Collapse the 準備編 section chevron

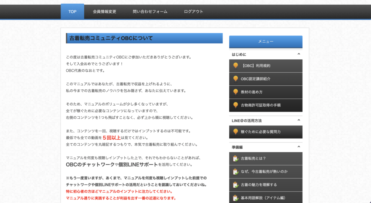click(x=299, y=147)
